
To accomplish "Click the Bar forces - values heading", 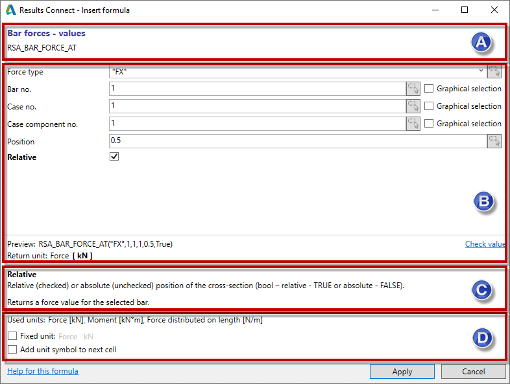I will click(x=46, y=33).
